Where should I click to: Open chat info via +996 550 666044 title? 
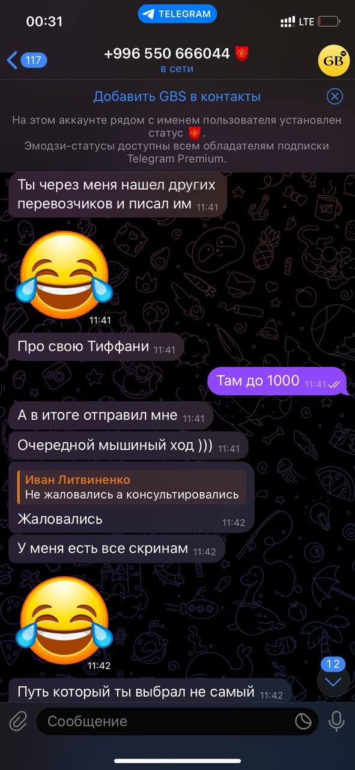pos(167,54)
